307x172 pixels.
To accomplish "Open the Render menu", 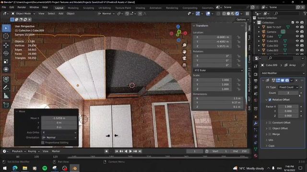I will point(22,8).
